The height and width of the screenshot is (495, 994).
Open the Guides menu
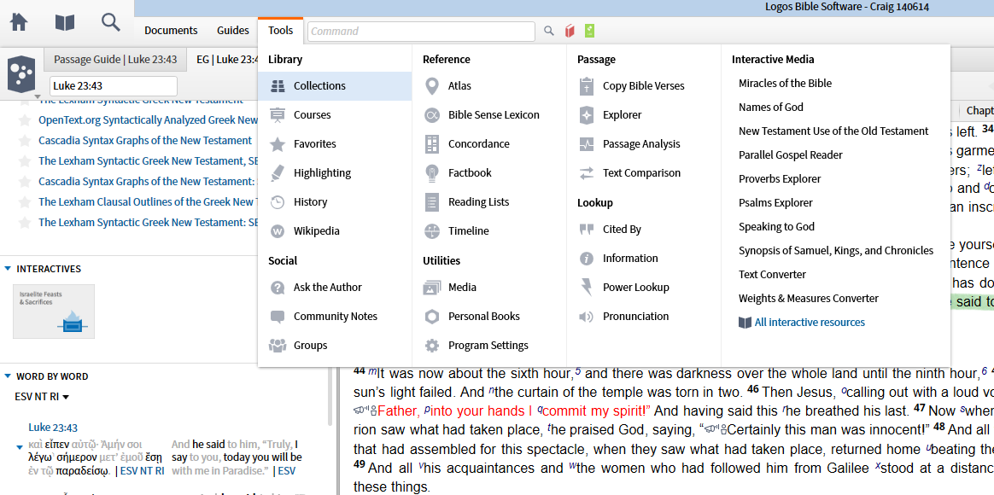[232, 31]
